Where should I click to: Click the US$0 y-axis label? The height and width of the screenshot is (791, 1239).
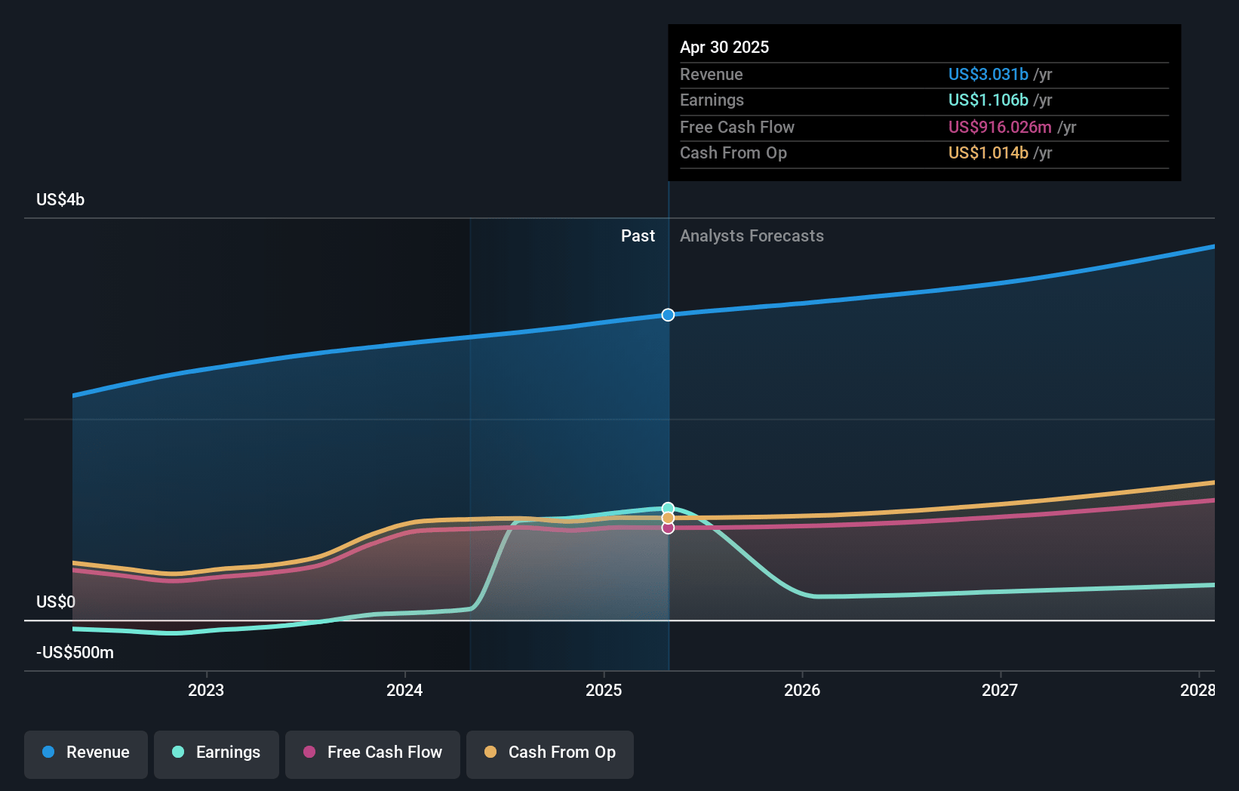point(56,602)
